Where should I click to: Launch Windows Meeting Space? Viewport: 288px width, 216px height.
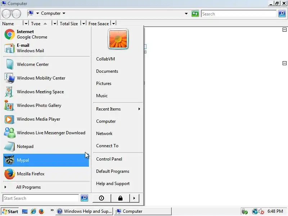click(46, 92)
